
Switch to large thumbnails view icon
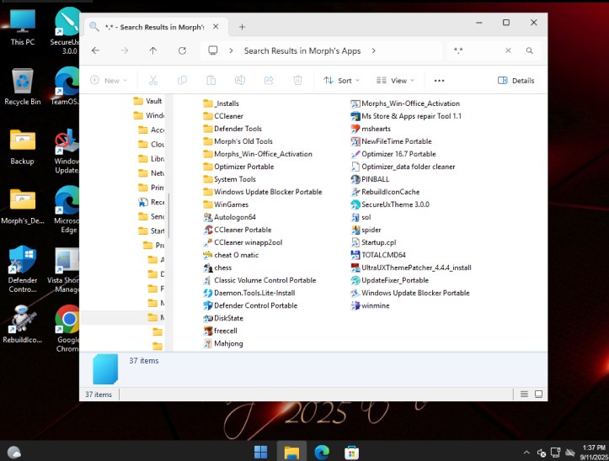pyautogui.click(x=538, y=395)
